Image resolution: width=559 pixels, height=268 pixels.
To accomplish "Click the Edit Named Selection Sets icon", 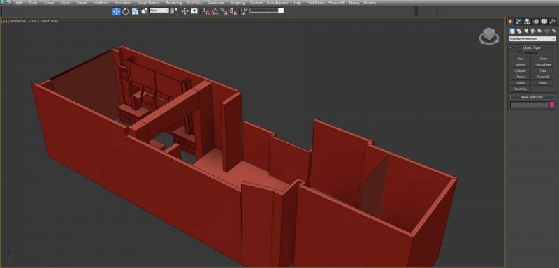I will (x=244, y=11).
